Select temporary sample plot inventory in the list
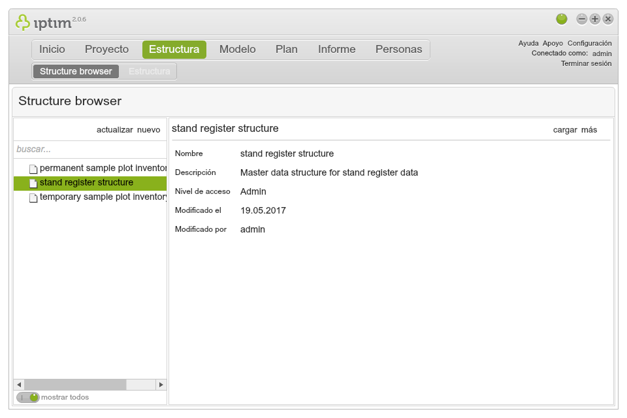 tap(98, 197)
